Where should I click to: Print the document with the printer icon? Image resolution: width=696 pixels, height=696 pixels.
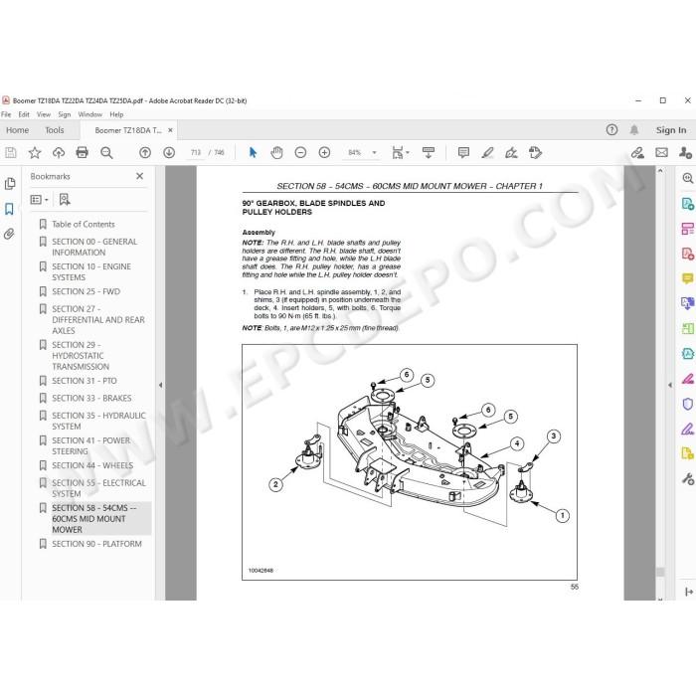click(83, 153)
